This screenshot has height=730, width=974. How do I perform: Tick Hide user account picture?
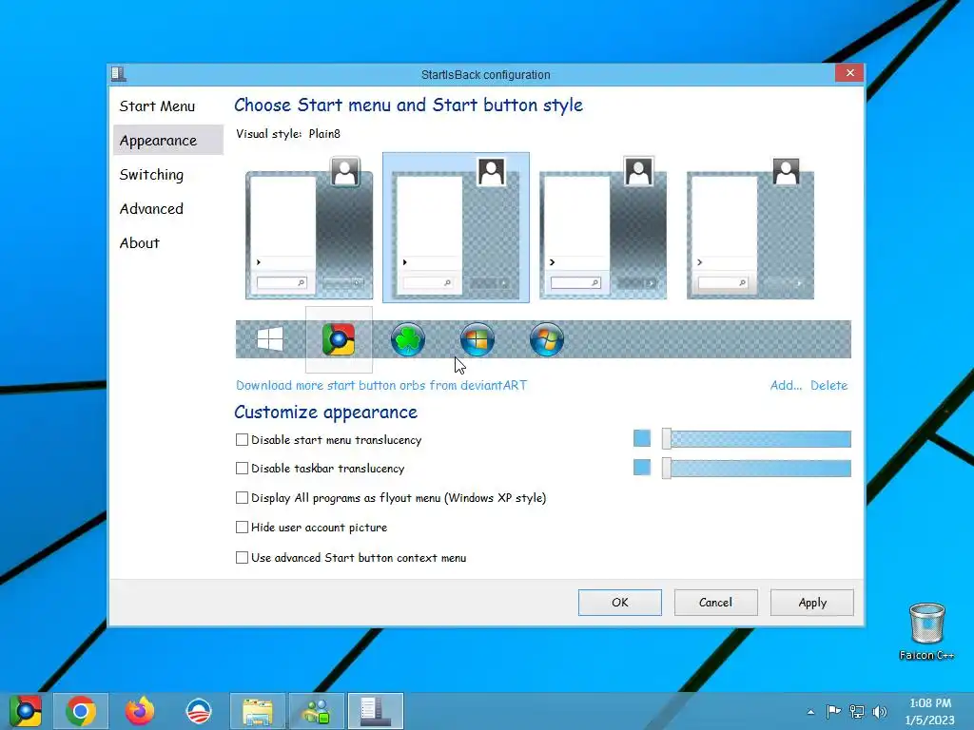243,527
